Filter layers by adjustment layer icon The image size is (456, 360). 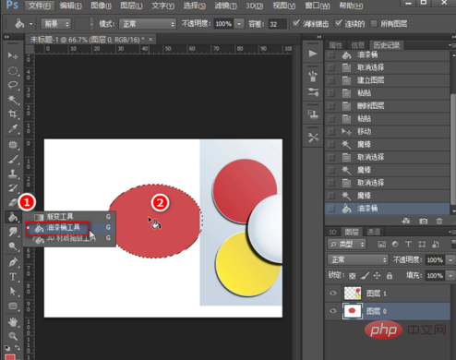[x=395, y=245]
